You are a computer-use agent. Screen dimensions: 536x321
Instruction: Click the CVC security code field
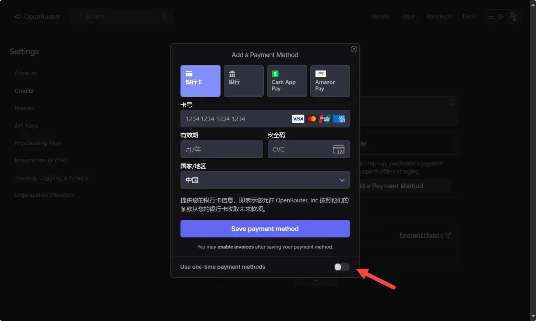click(298, 149)
